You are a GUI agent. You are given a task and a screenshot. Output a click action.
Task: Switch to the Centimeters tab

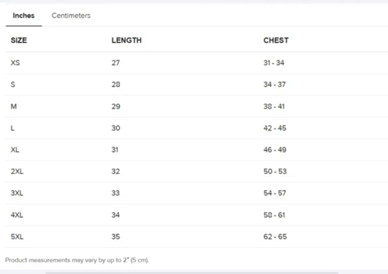click(71, 16)
